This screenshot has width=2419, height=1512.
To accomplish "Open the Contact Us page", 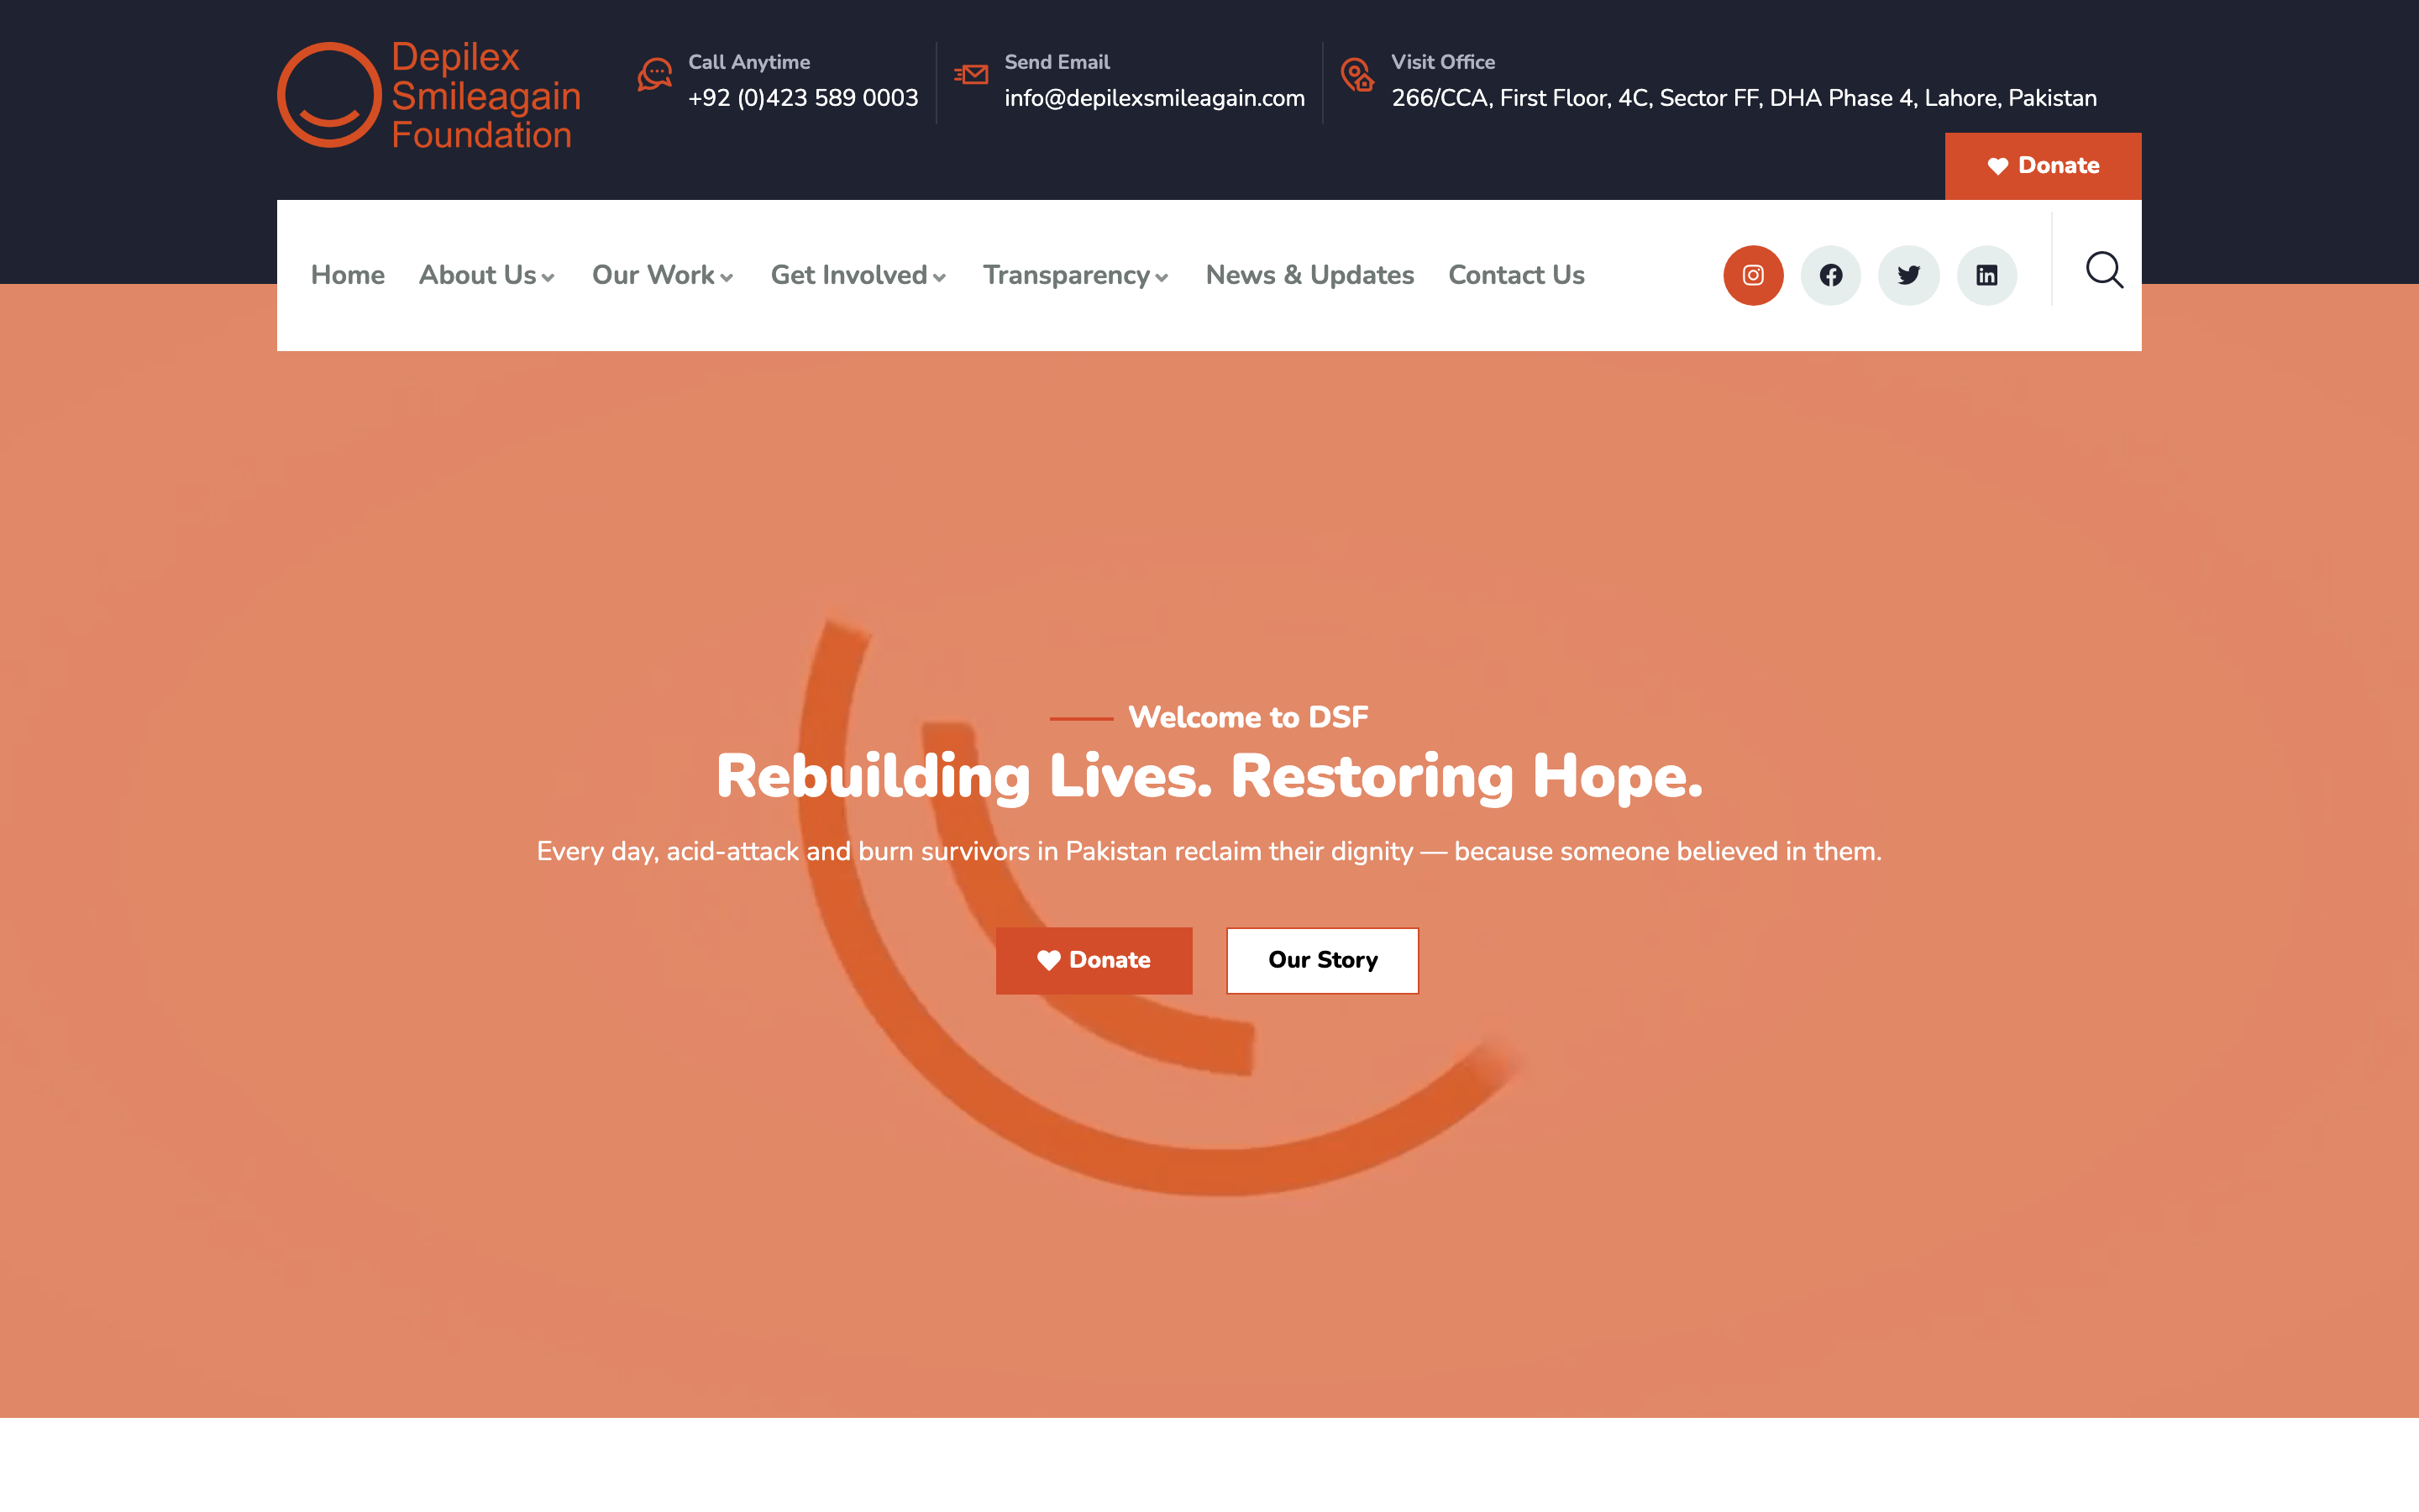I will [1516, 275].
